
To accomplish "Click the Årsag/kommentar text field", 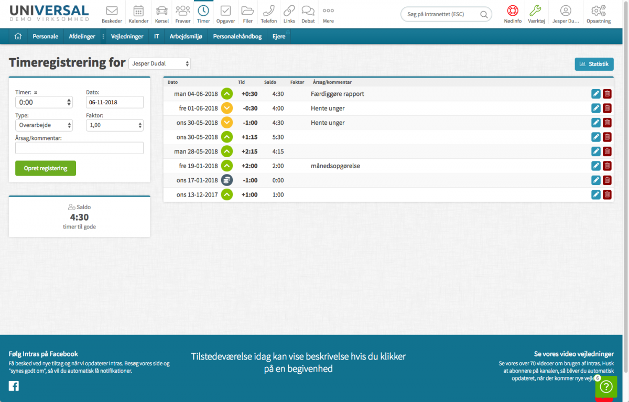I will coord(79,148).
